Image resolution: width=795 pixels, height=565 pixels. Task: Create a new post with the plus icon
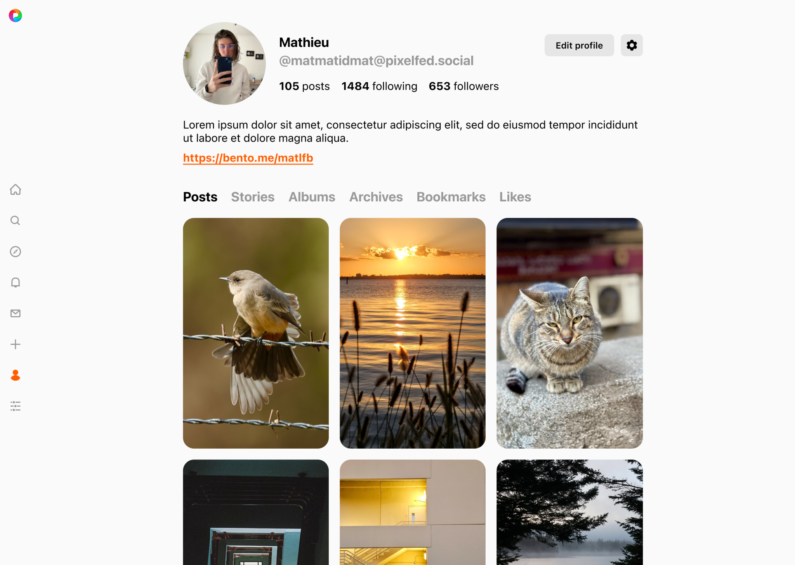coord(16,344)
